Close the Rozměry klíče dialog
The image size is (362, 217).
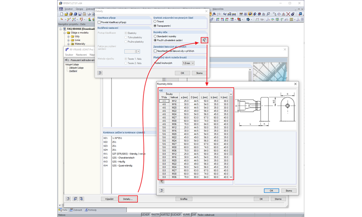[295, 84]
